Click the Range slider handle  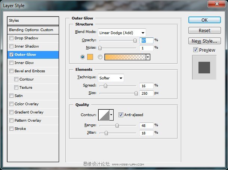click(117, 125)
